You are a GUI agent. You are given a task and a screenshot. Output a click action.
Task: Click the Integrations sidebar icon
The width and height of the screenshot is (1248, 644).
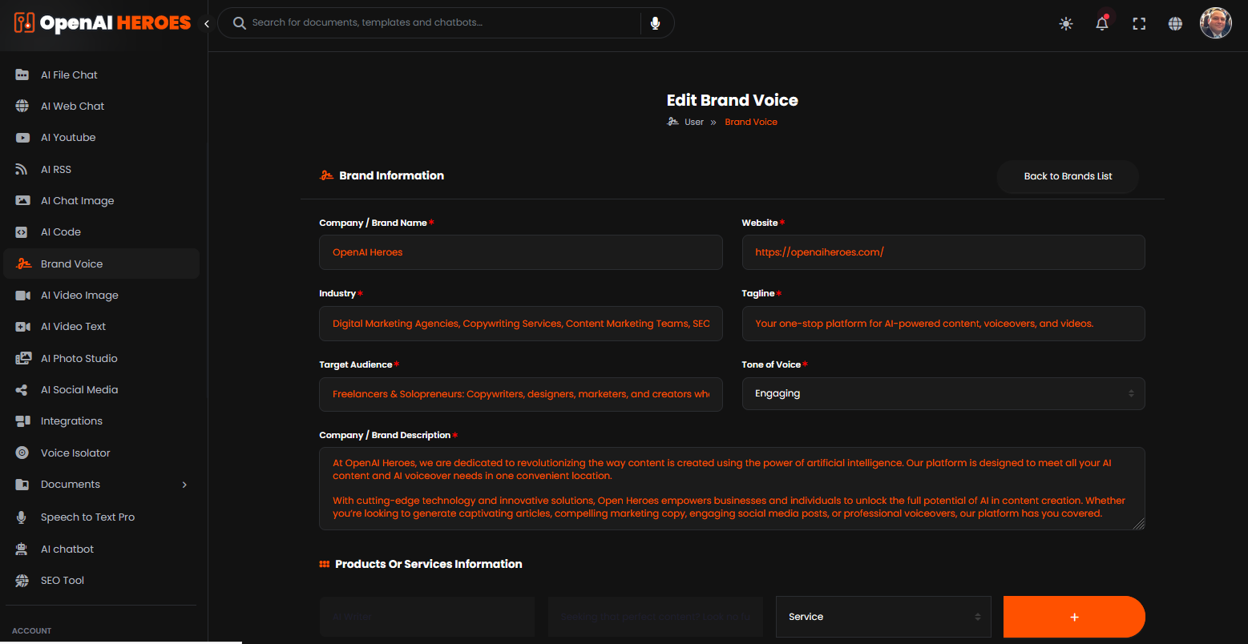(x=22, y=421)
